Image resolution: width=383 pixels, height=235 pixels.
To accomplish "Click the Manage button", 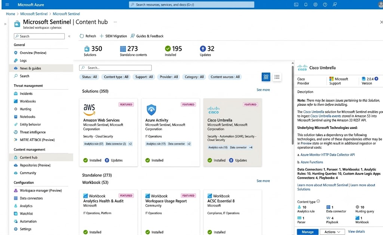I will (307, 232).
